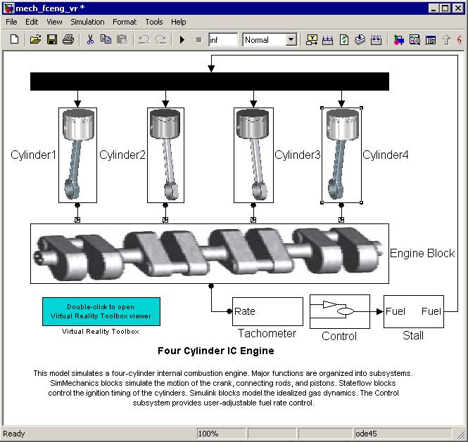Screen dimensions: 468x442
Task: Close the mech_fceng_vr window
Action: click(x=458, y=8)
